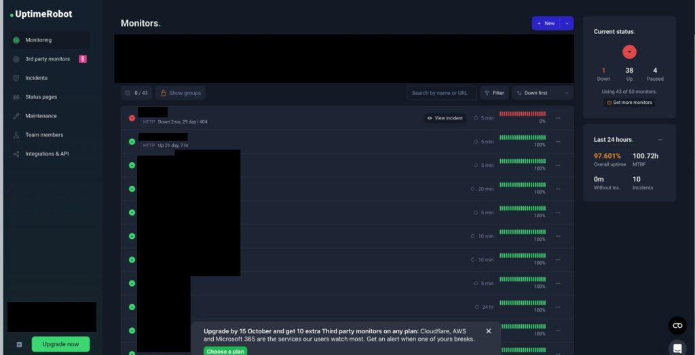Screen dimensions: 695x355
Task: Open the more menu of the 0% monitor
Action: point(558,118)
